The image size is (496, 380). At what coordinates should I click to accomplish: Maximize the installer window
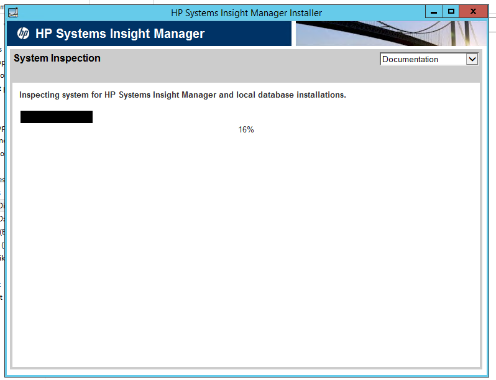click(x=451, y=12)
